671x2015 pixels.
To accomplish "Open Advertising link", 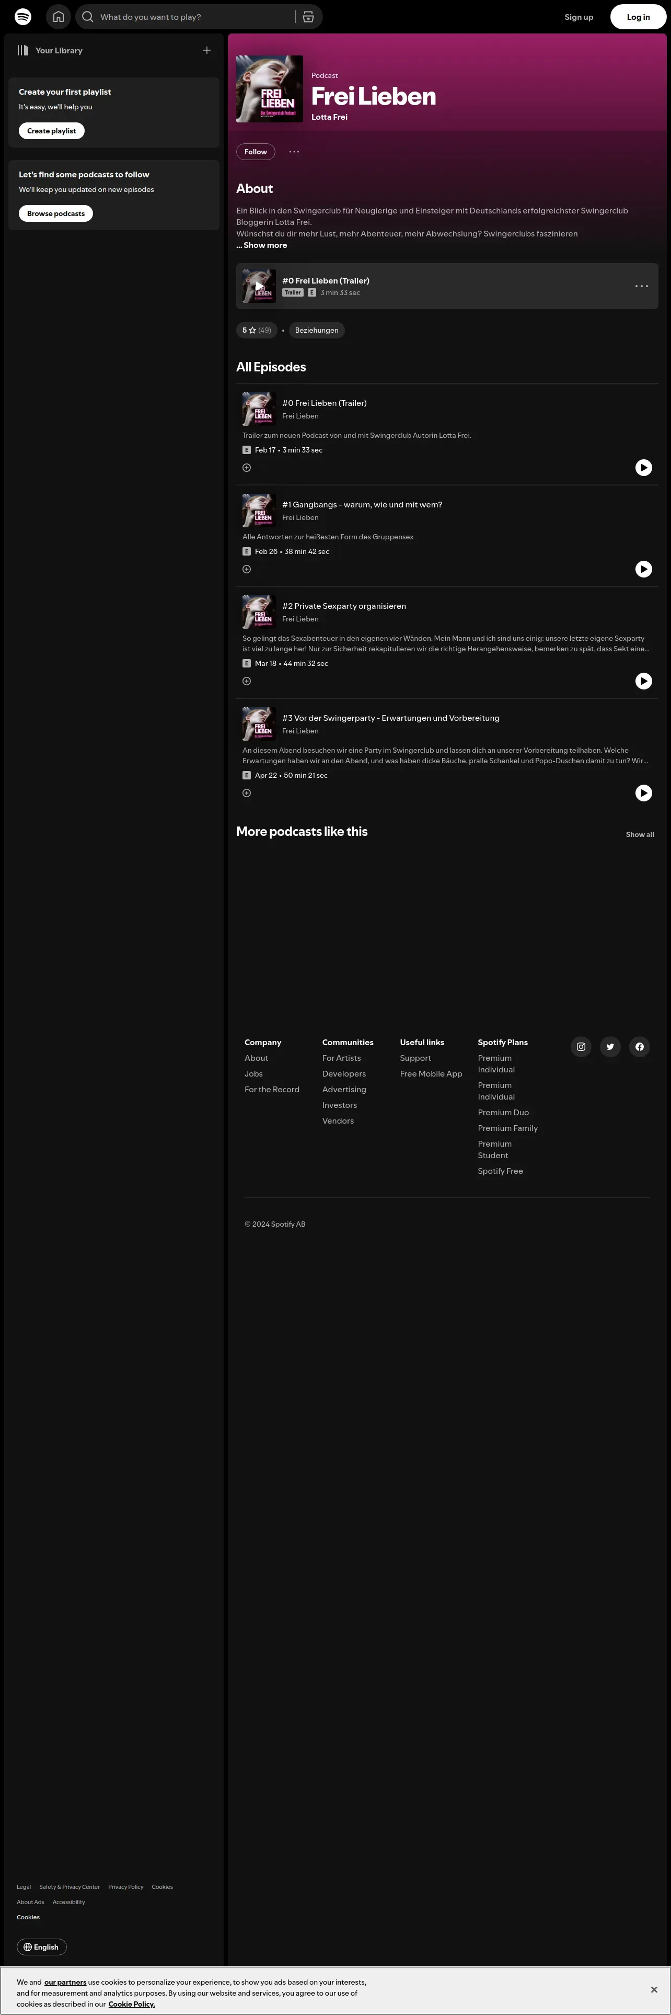I will (x=344, y=1090).
